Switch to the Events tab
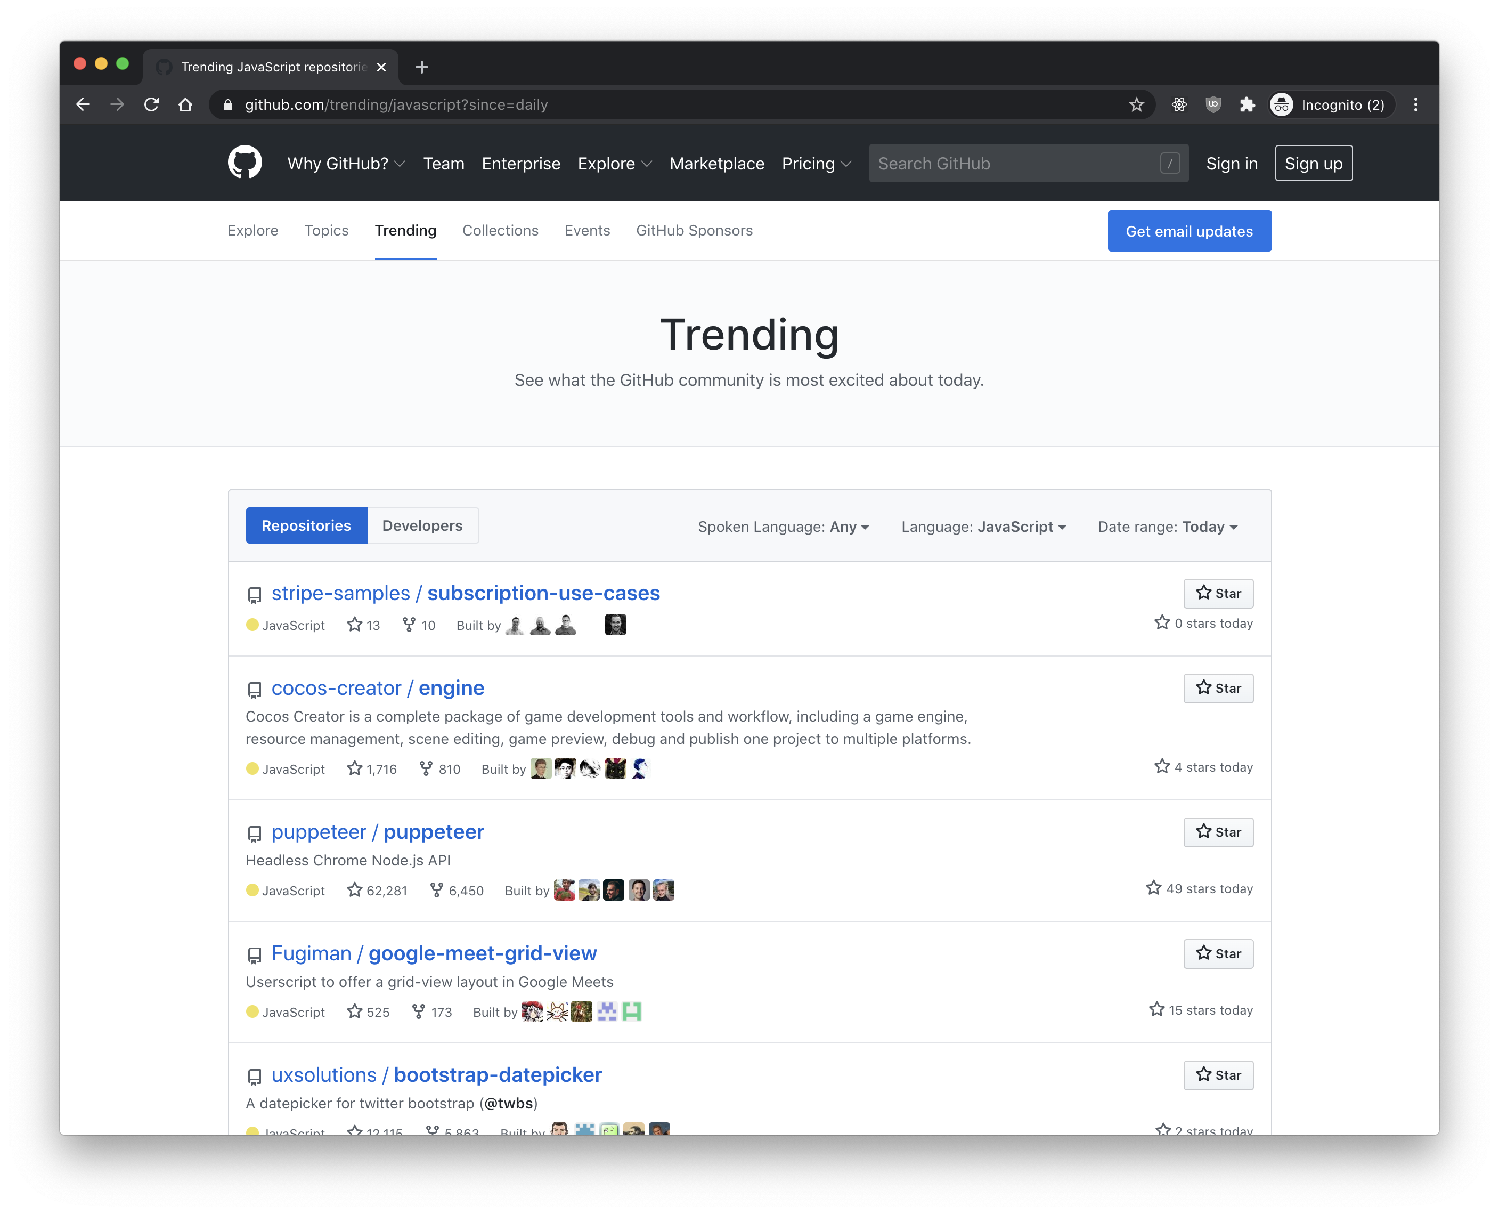Screen dimensions: 1499x1214 coord(587,231)
